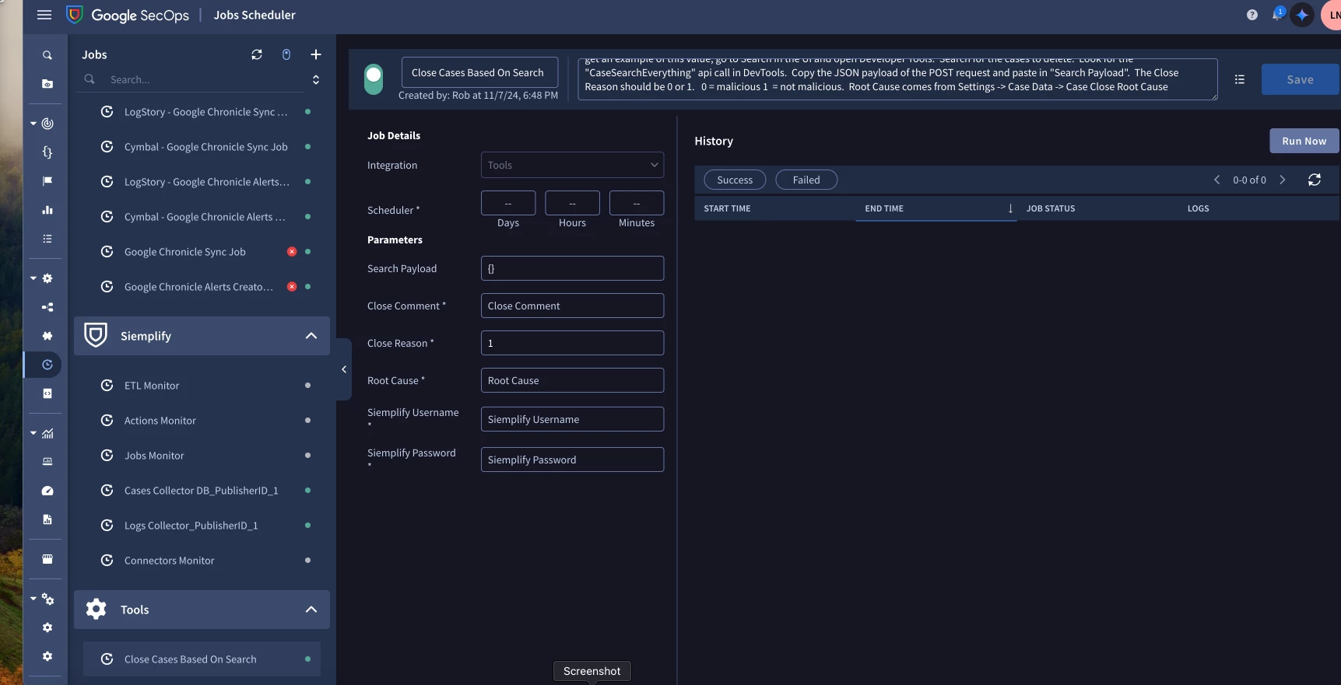Go to the previous history page
The image size is (1341, 685).
pos(1216,180)
